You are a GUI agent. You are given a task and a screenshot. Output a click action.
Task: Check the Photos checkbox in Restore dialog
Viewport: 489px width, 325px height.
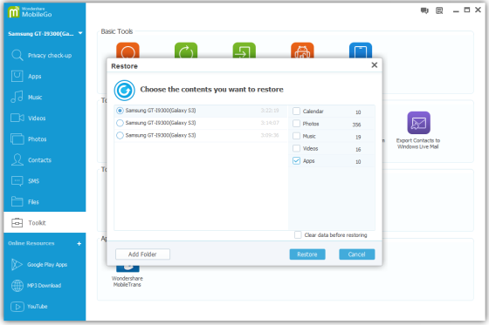click(296, 124)
